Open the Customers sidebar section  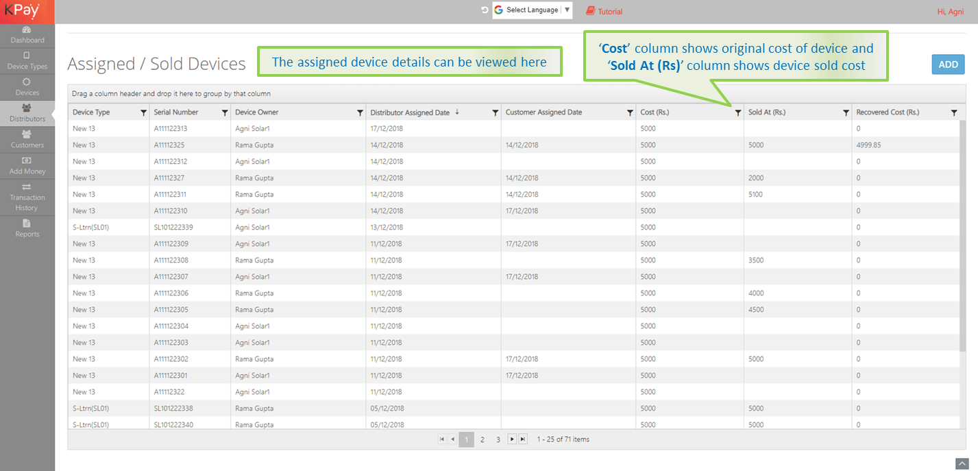click(x=27, y=140)
